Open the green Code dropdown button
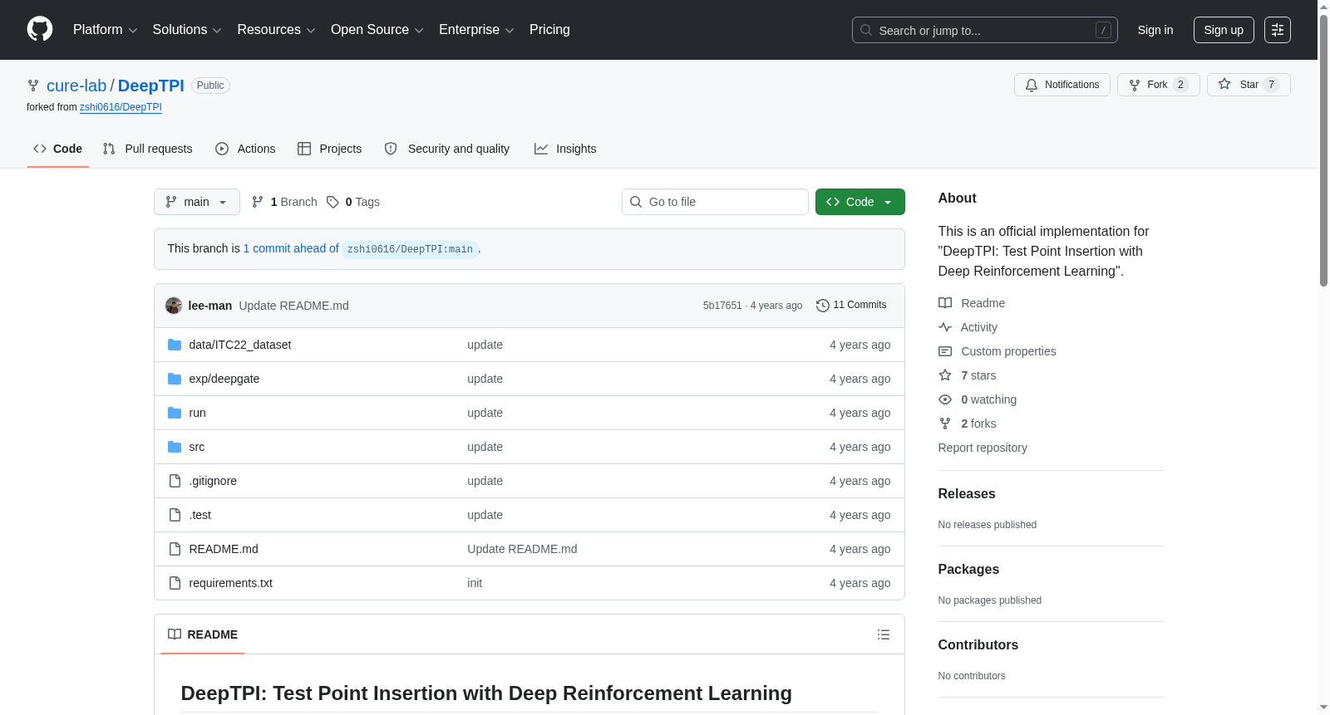The image size is (1330, 715). coord(860,202)
